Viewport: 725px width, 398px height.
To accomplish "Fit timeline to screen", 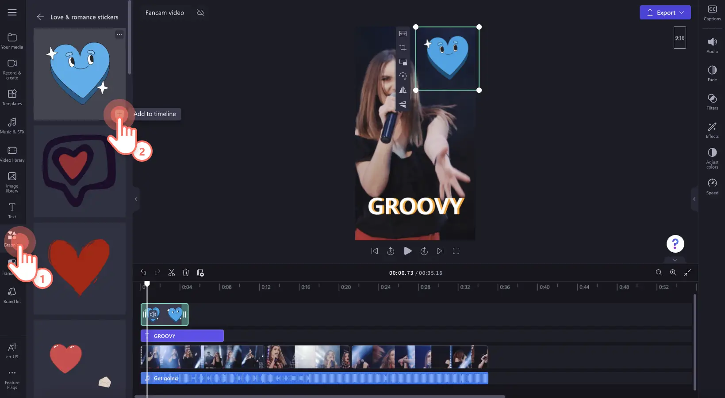I will coord(687,273).
